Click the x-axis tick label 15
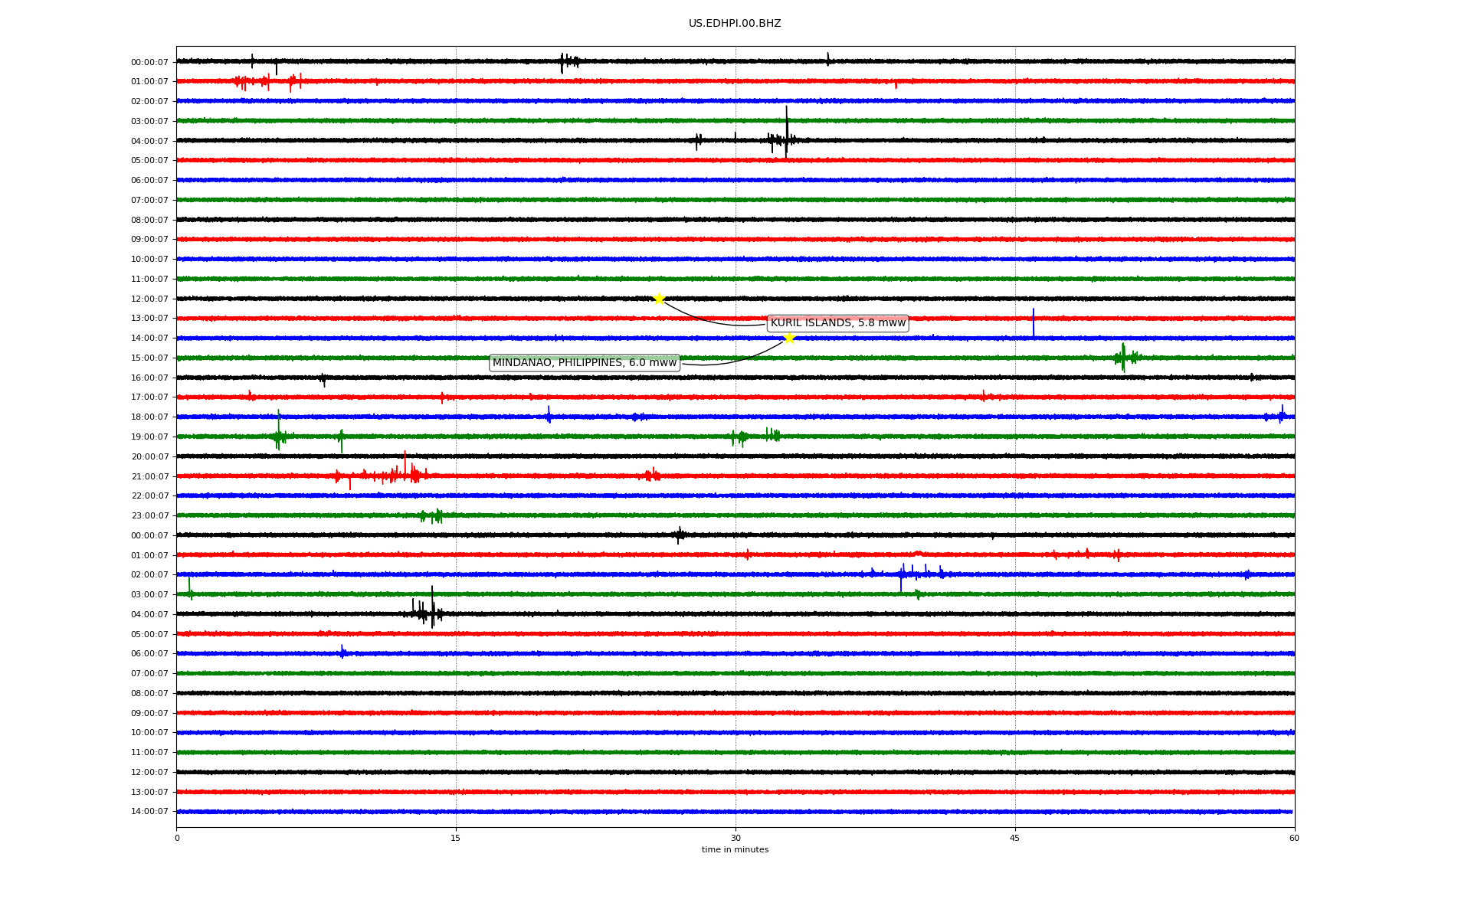The height and width of the screenshot is (919, 1471). (x=456, y=838)
